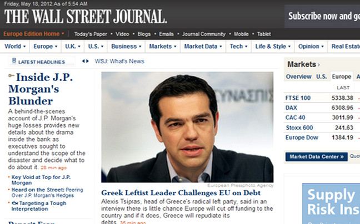360x224 pixels.
Task: Click Stoxx 600 last value 241.63
Action: 344,128
